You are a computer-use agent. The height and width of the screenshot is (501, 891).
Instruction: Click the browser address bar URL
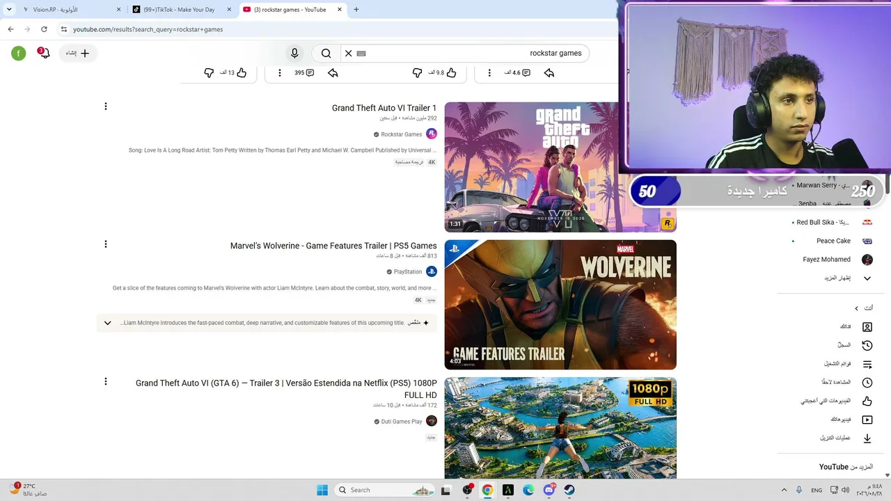[x=148, y=29]
